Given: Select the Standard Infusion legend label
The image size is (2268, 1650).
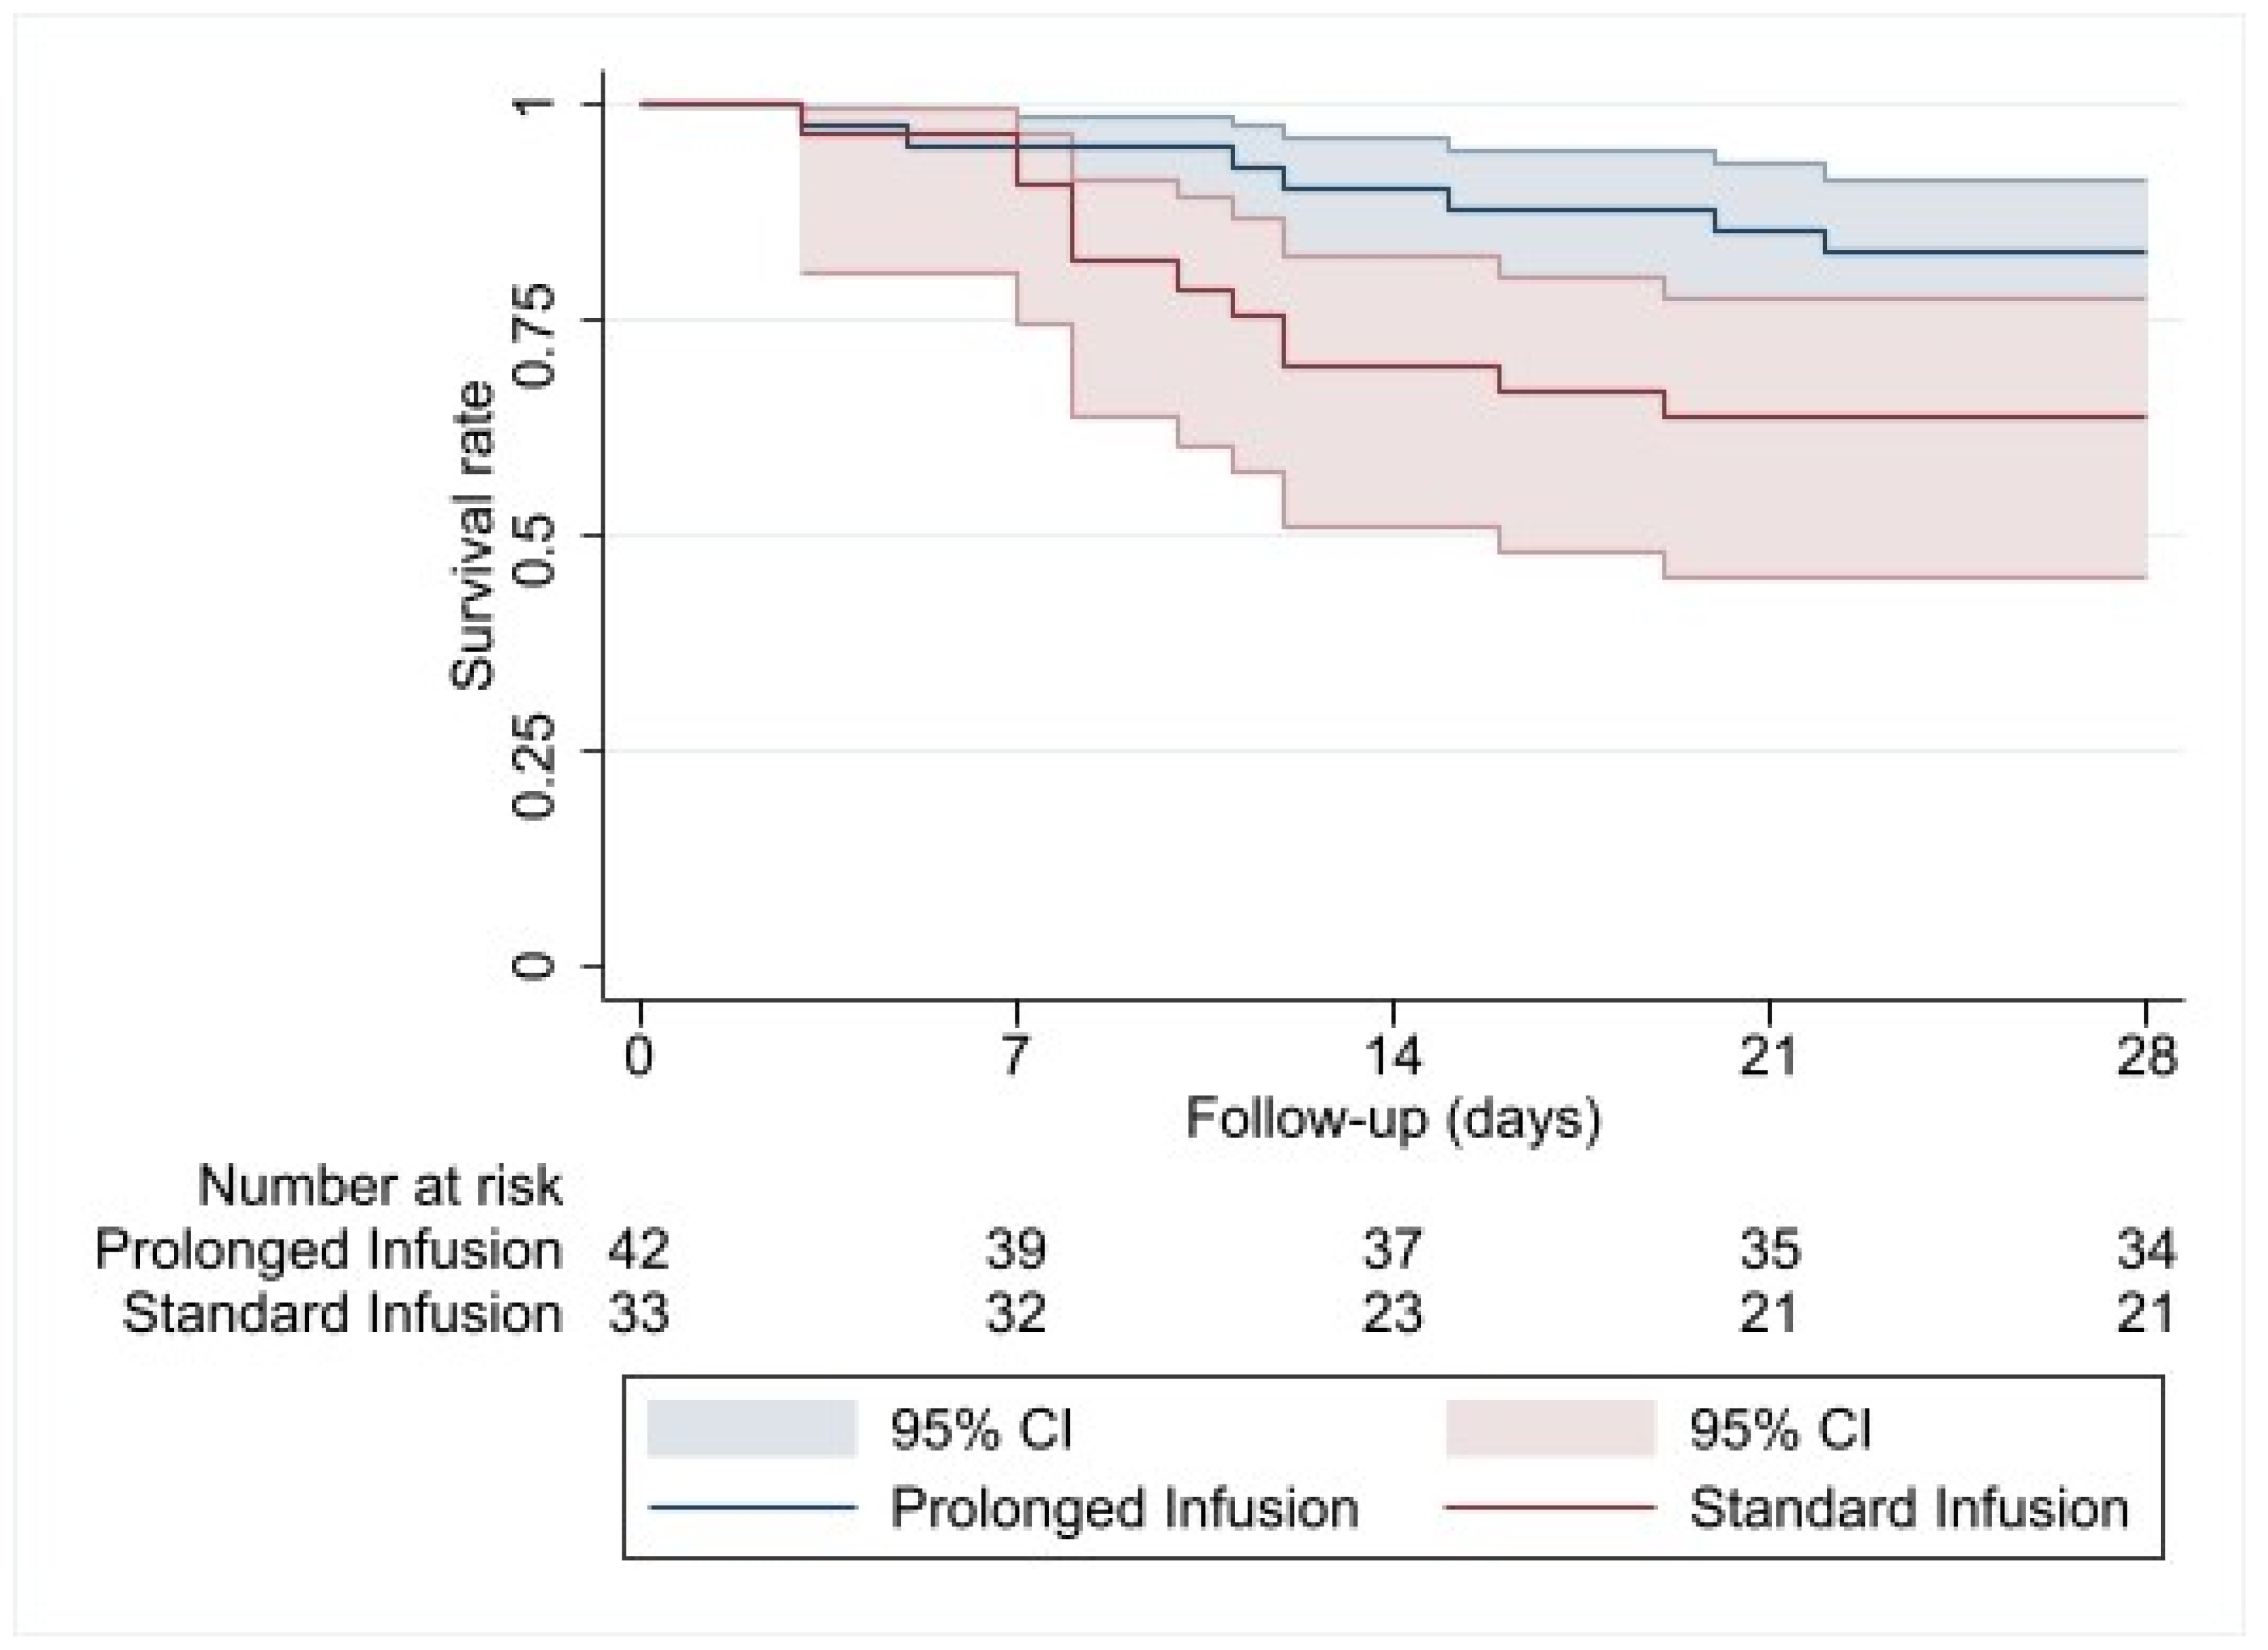Looking at the screenshot, I should coord(1908,1509).
